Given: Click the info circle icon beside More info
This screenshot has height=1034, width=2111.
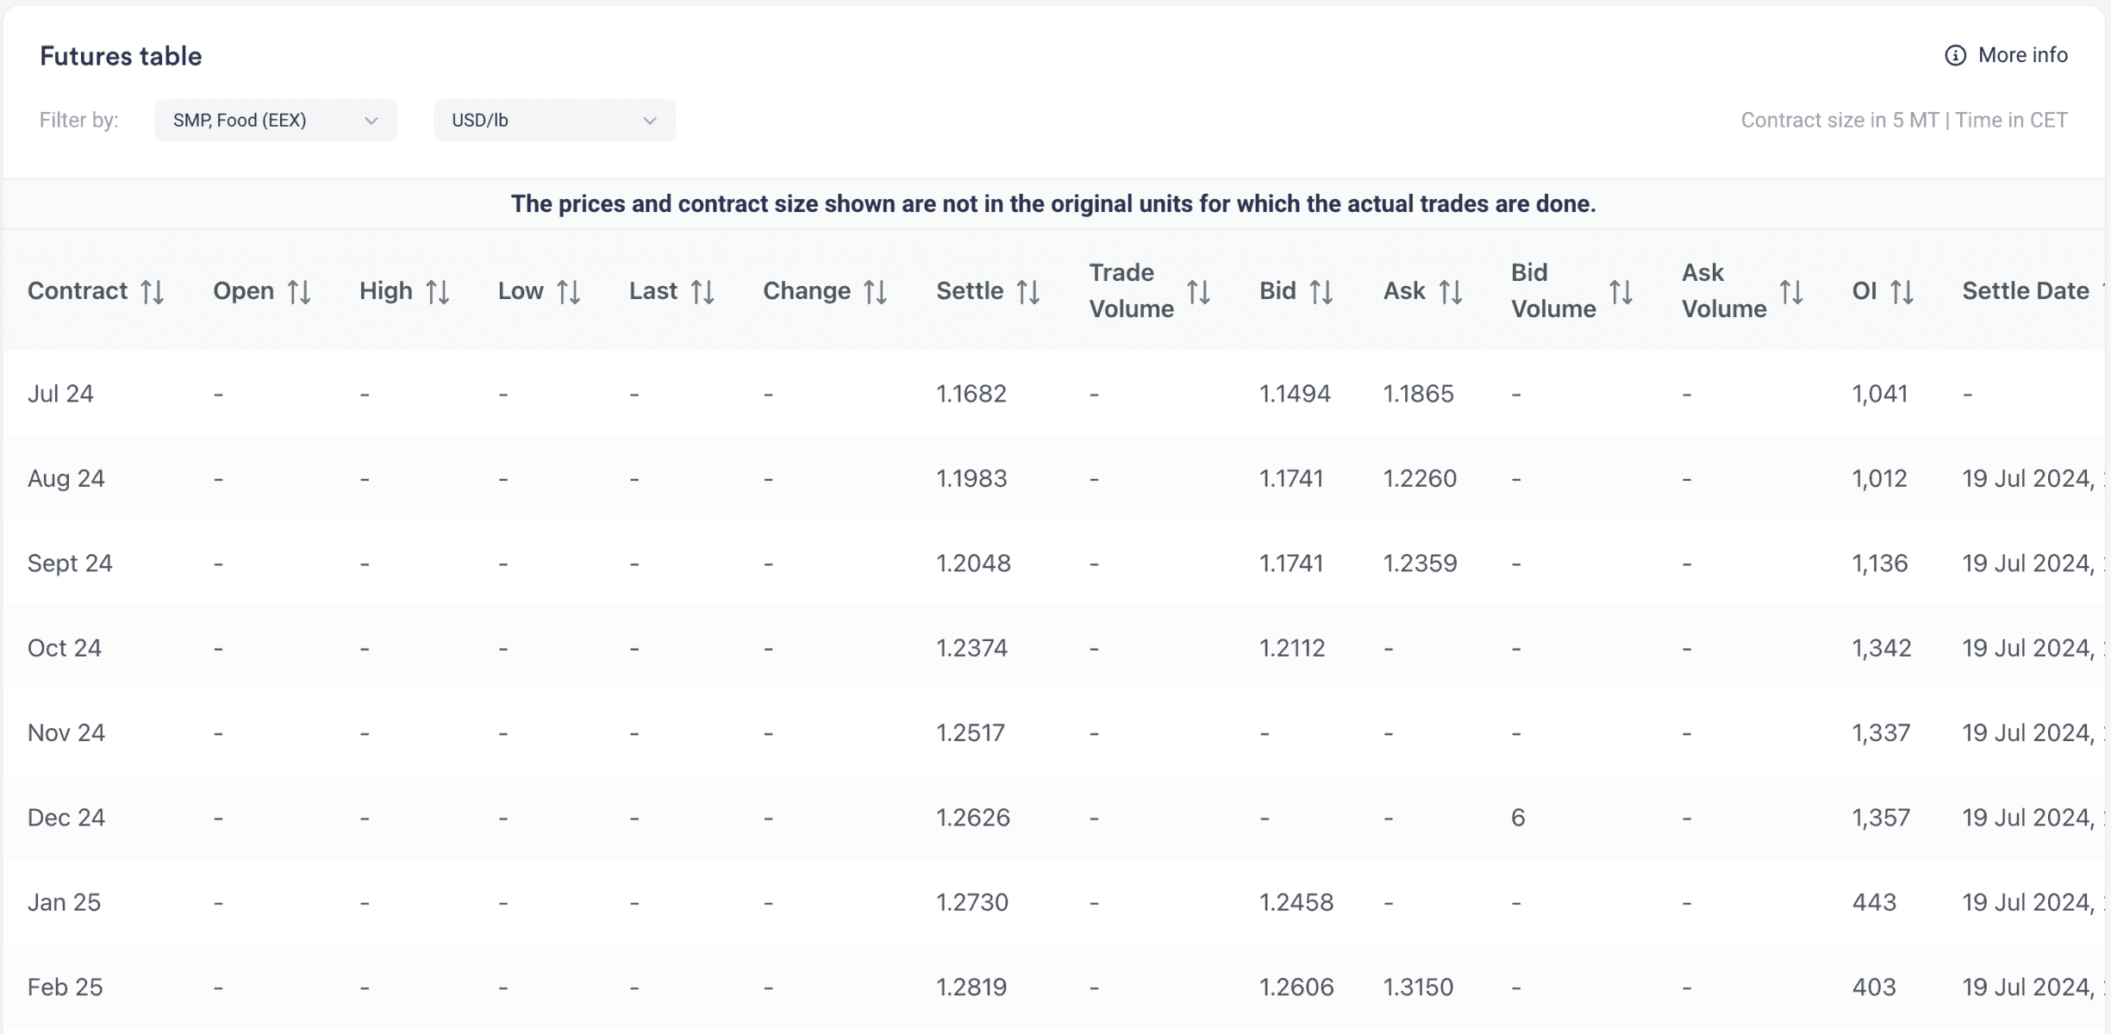Looking at the screenshot, I should (x=1956, y=55).
